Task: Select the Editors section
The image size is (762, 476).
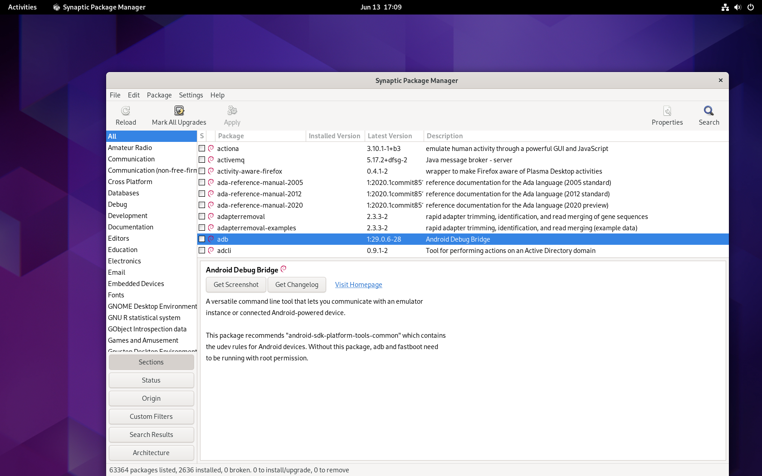Action: tap(151, 238)
